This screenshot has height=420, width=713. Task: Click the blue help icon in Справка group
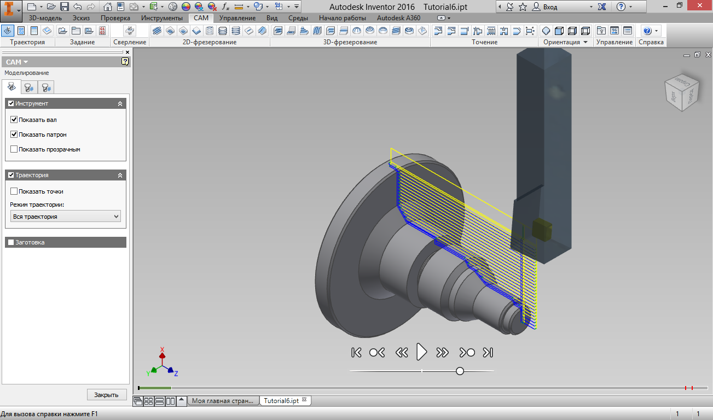(646, 31)
